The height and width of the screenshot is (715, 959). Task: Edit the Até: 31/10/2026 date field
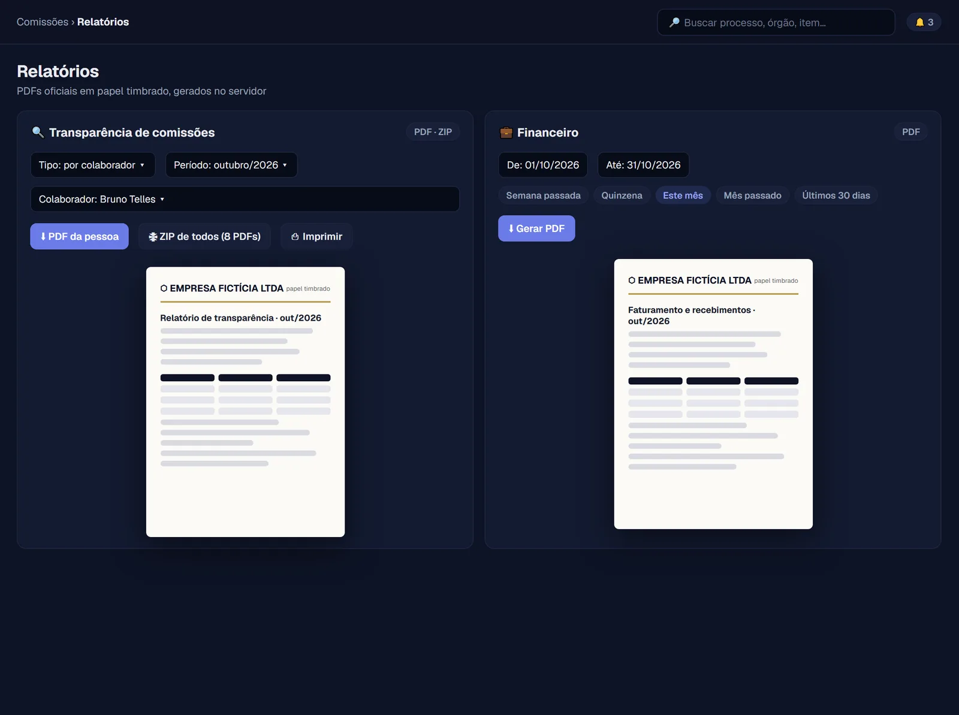pos(643,165)
